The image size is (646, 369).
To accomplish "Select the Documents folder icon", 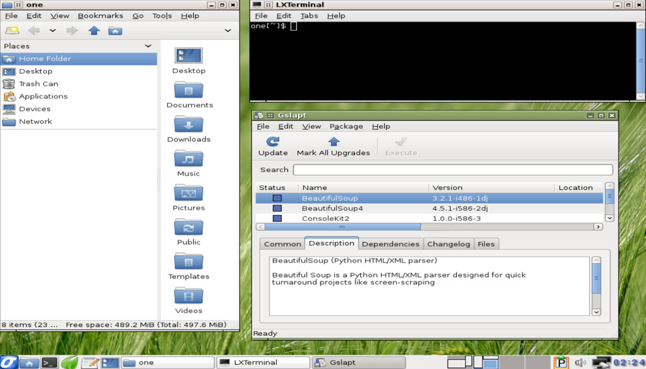I will [189, 90].
